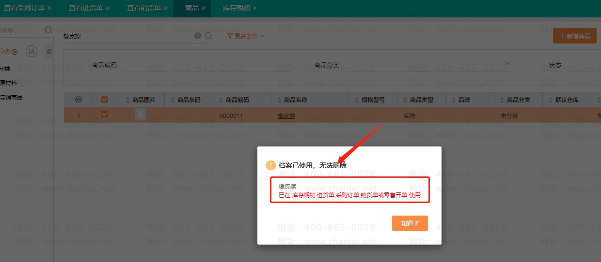Close the 查看采购订单 tab
This screenshot has height=262, width=601.
(49, 9)
